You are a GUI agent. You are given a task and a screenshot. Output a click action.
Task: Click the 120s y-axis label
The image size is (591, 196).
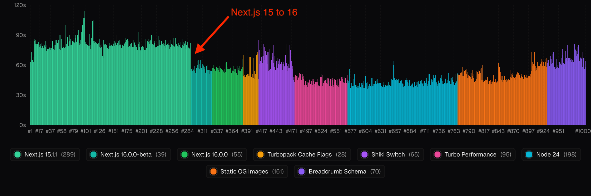pos(20,5)
